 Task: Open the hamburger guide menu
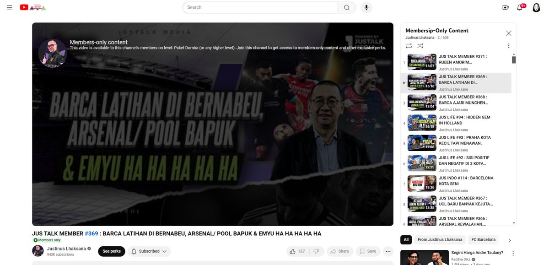(x=10, y=7)
